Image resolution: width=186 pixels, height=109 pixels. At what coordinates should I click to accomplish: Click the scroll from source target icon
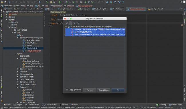(x=31, y=9)
